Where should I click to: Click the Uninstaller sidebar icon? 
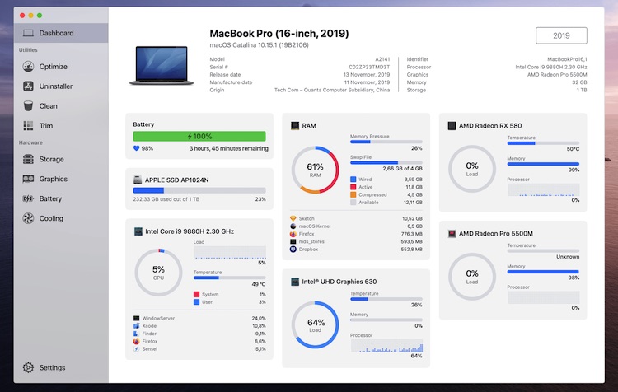[28, 86]
